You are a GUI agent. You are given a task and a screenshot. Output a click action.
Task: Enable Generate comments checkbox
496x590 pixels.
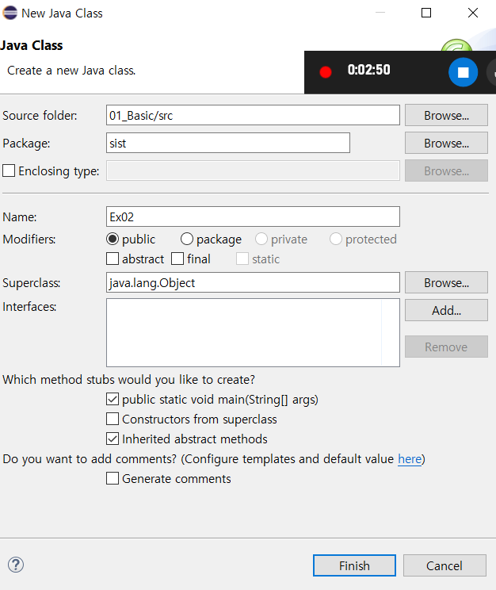(x=113, y=478)
